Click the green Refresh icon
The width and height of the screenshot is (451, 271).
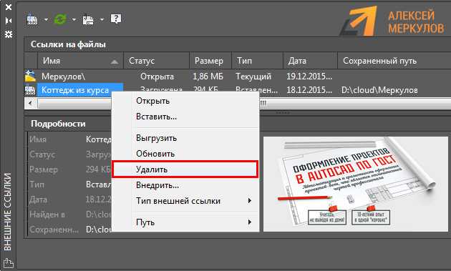(60, 19)
